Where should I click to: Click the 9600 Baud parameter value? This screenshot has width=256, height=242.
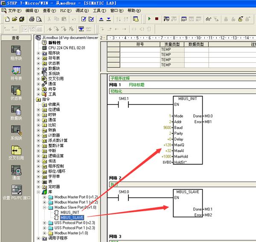tap(167, 127)
